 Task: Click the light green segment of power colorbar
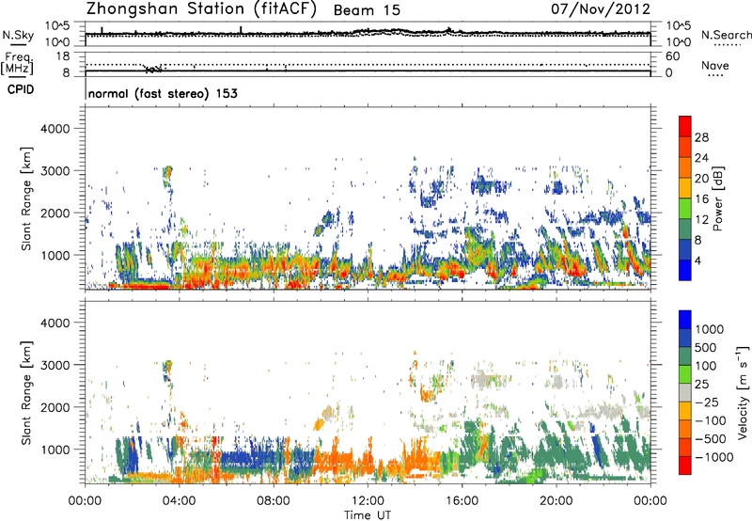click(685, 208)
